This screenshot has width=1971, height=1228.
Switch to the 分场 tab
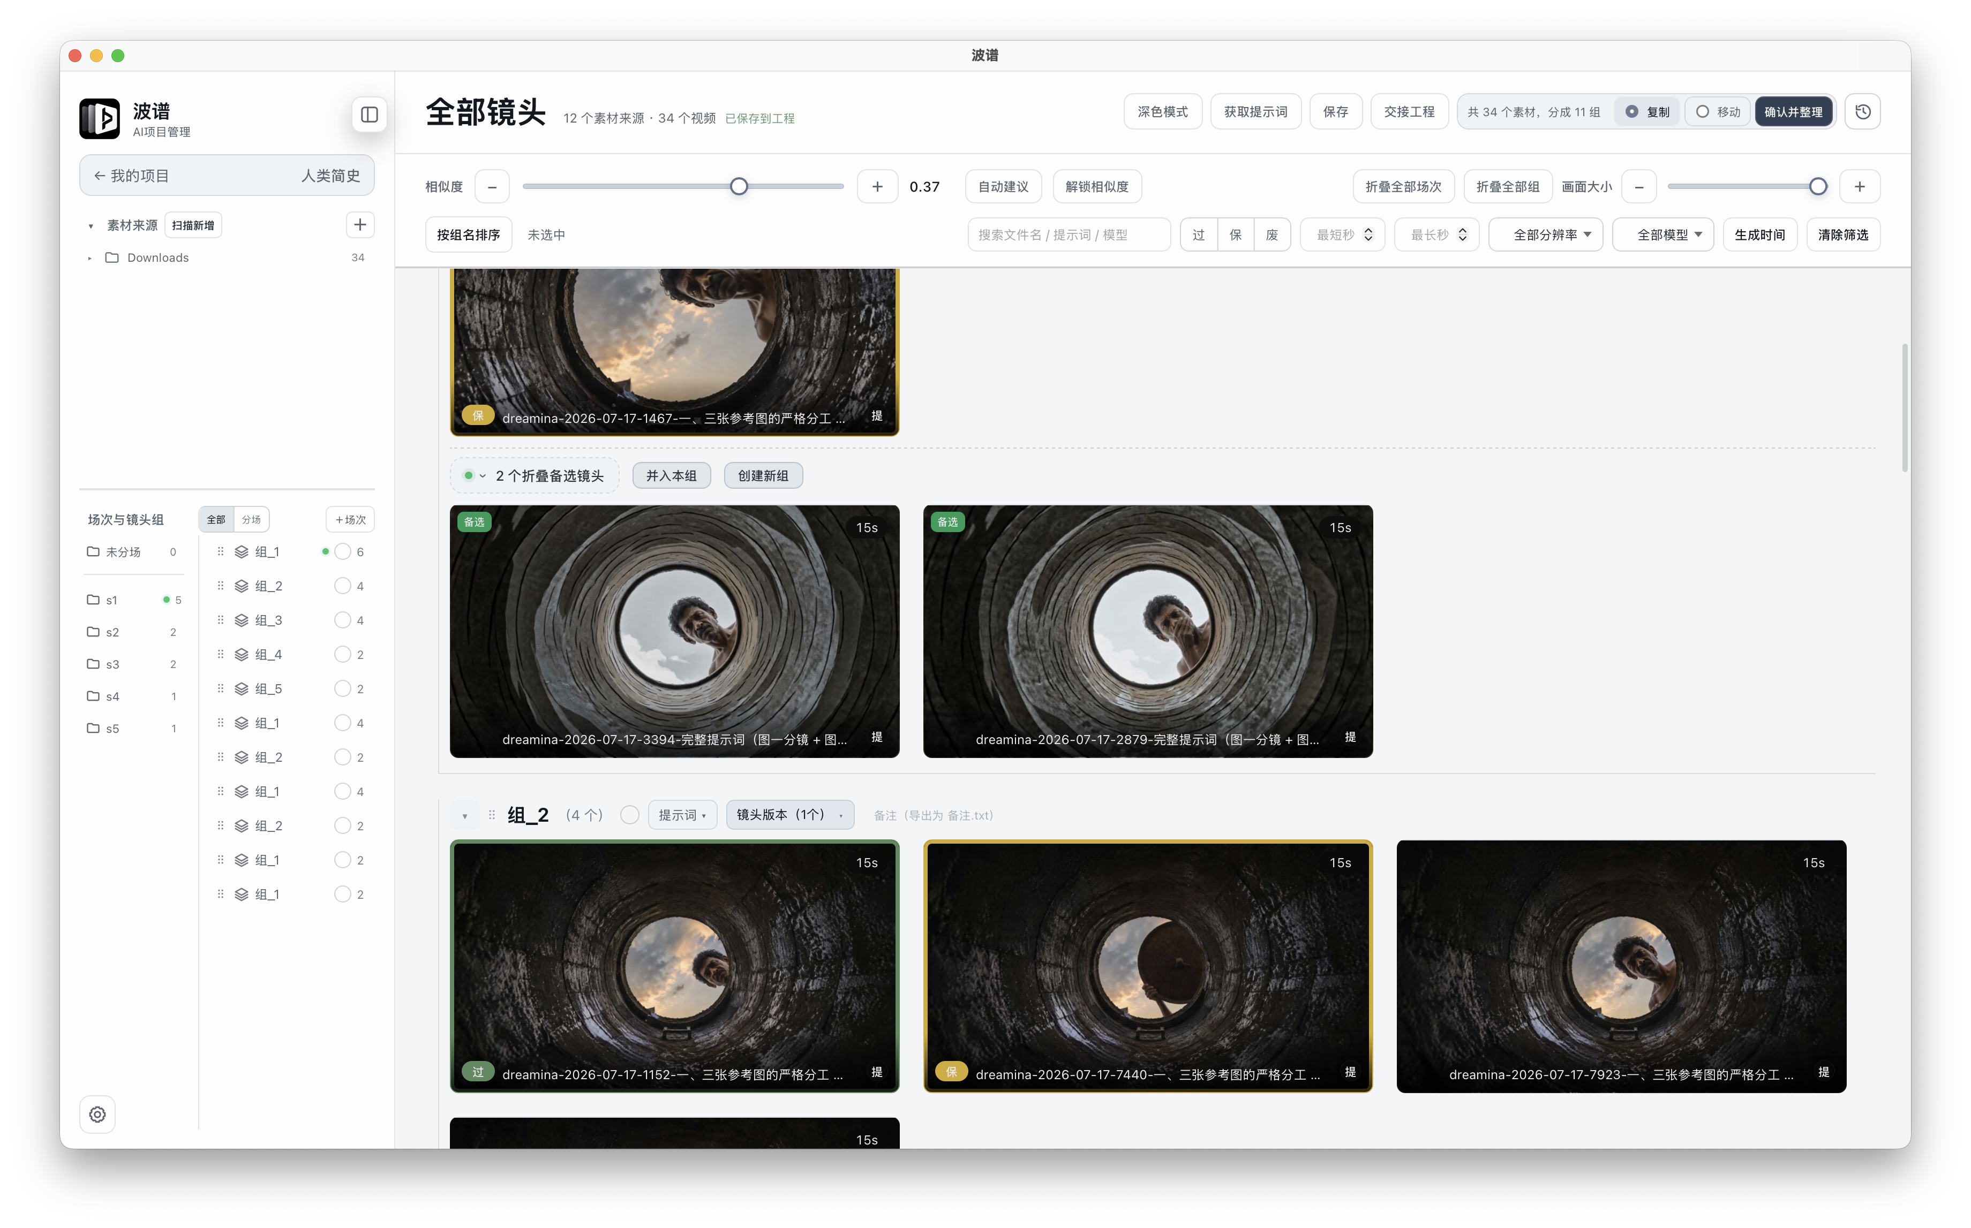click(x=251, y=520)
